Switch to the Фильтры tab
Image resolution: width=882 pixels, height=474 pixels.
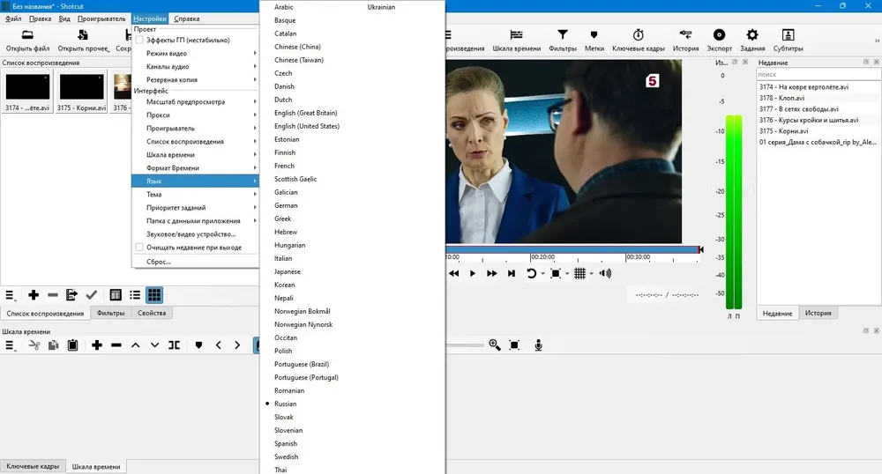(111, 313)
